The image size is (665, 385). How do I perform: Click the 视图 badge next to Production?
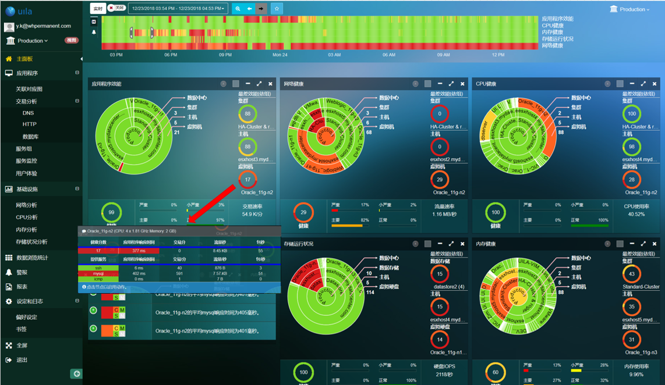click(71, 41)
